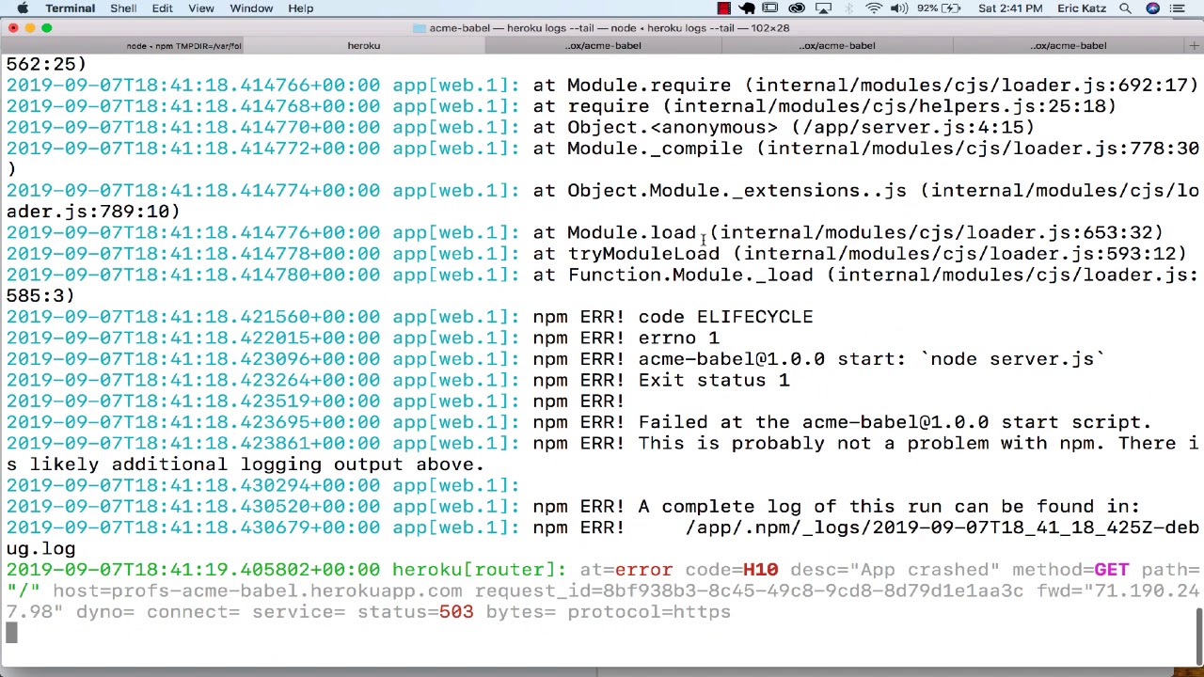Open the volume control menu
Screen dimensions: 1204x677
tap(900, 8)
